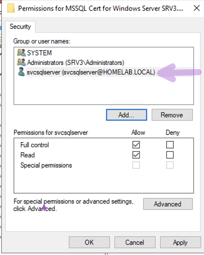This screenshot has width=204, height=255.
Task: Select Administrators (SRV3\Administrators) entry
Action: click(x=76, y=63)
